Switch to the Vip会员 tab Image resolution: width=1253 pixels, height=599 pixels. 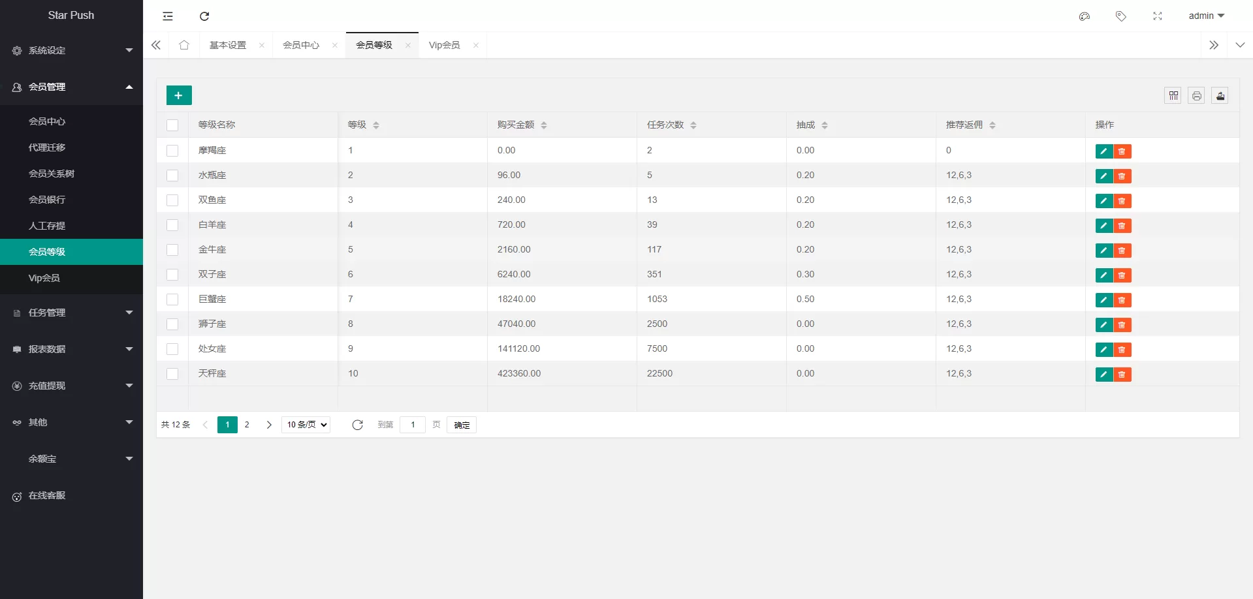[444, 45]
